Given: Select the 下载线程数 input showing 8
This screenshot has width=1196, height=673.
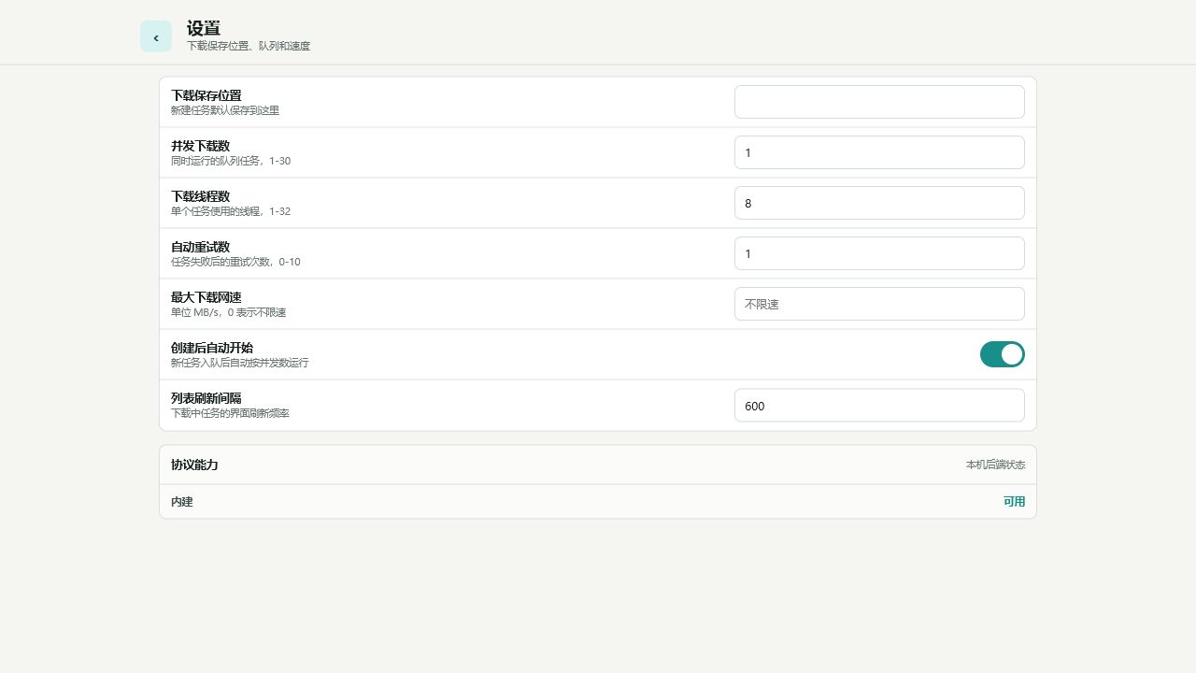Looking at the screenshot, I should point(879,203).
